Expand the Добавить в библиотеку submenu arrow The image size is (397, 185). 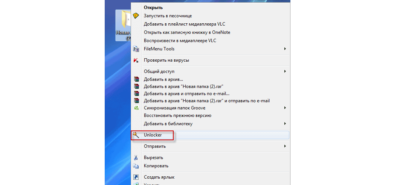[285, 123]
